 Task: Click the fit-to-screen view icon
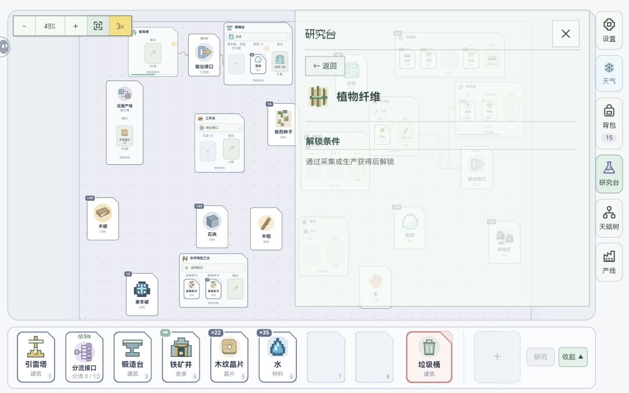[98, 26]
